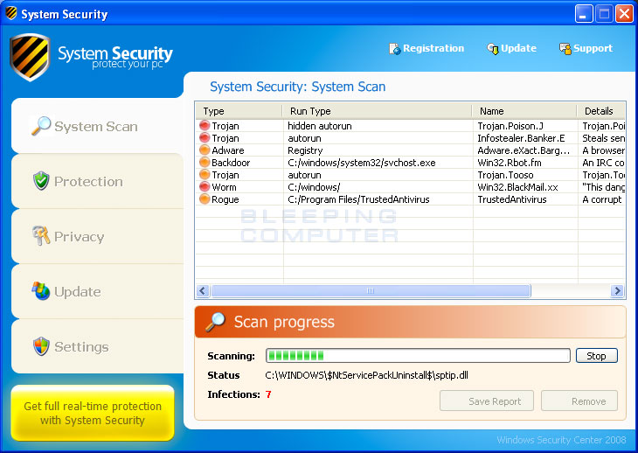
Task: Click the striped shield logo beside System Security
Action: pos(30,57)
